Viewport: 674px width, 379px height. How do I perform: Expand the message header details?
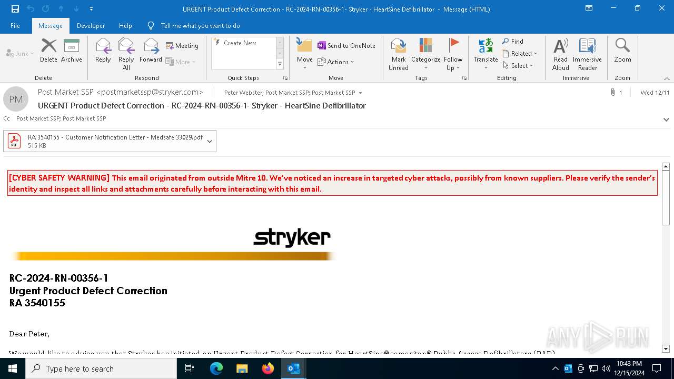(666, 119)
